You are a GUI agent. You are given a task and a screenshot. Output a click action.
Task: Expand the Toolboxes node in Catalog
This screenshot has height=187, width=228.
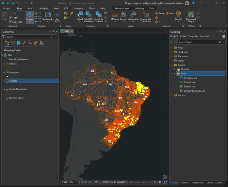[172, 52]
